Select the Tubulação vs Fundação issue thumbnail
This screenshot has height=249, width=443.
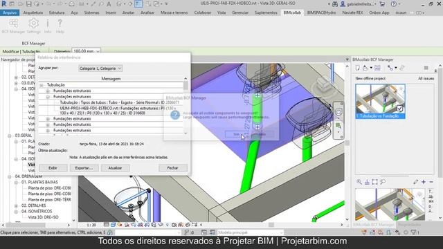(380, 102)
